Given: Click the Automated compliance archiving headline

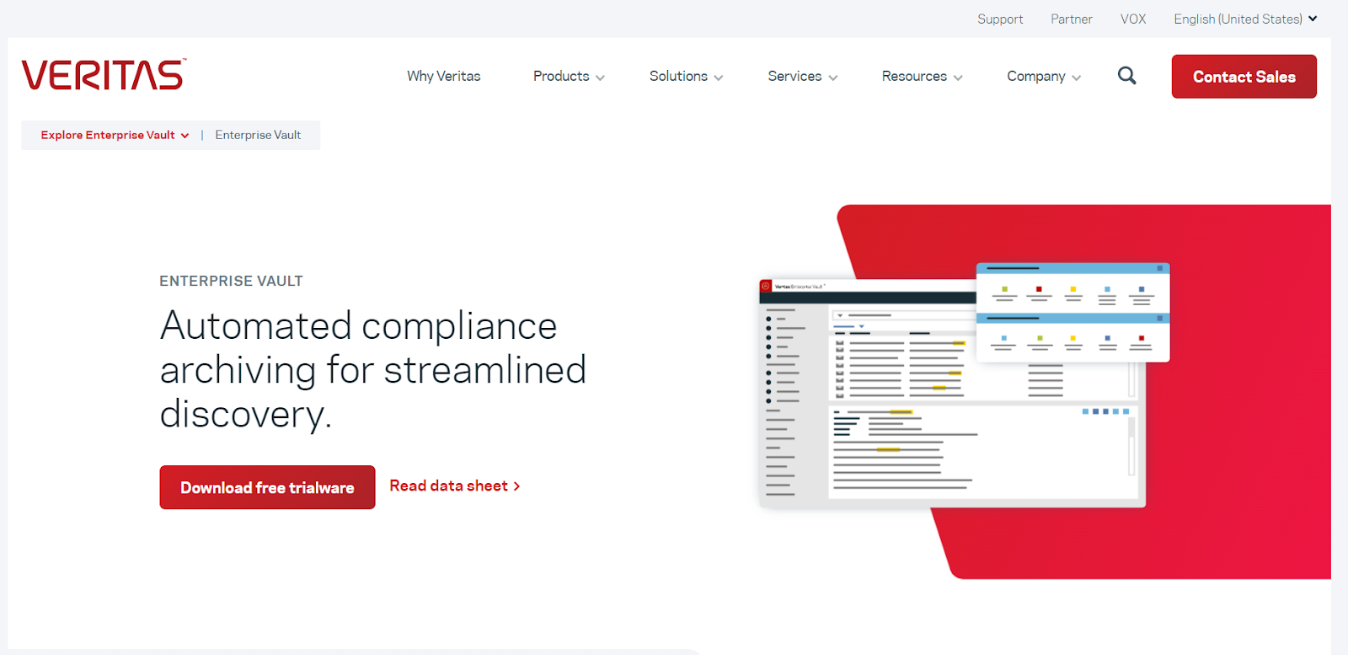Looking at the screenshot, I should [x=372, y=370].
